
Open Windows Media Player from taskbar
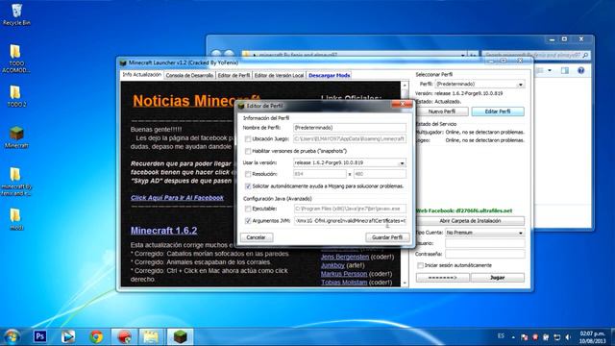click(x=68, y=336)
